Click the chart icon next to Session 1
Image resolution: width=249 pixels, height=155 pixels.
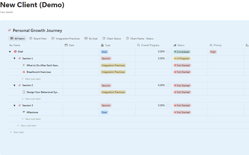(20, 58)
